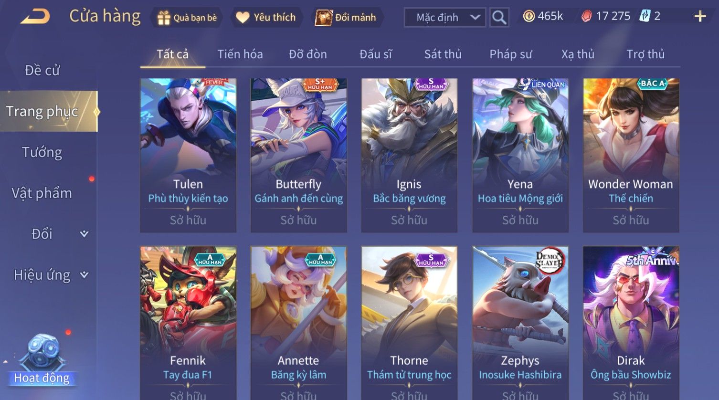This screenshot has width=719, height=400.
Task: Select the Sát thủ tab
Action: click(443, 54)
